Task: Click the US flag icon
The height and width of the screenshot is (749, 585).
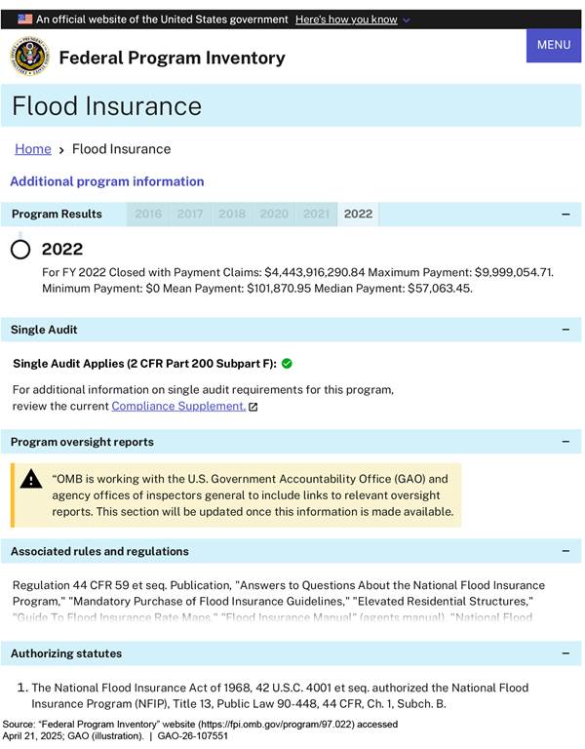Action: click(x=24, y=19)
